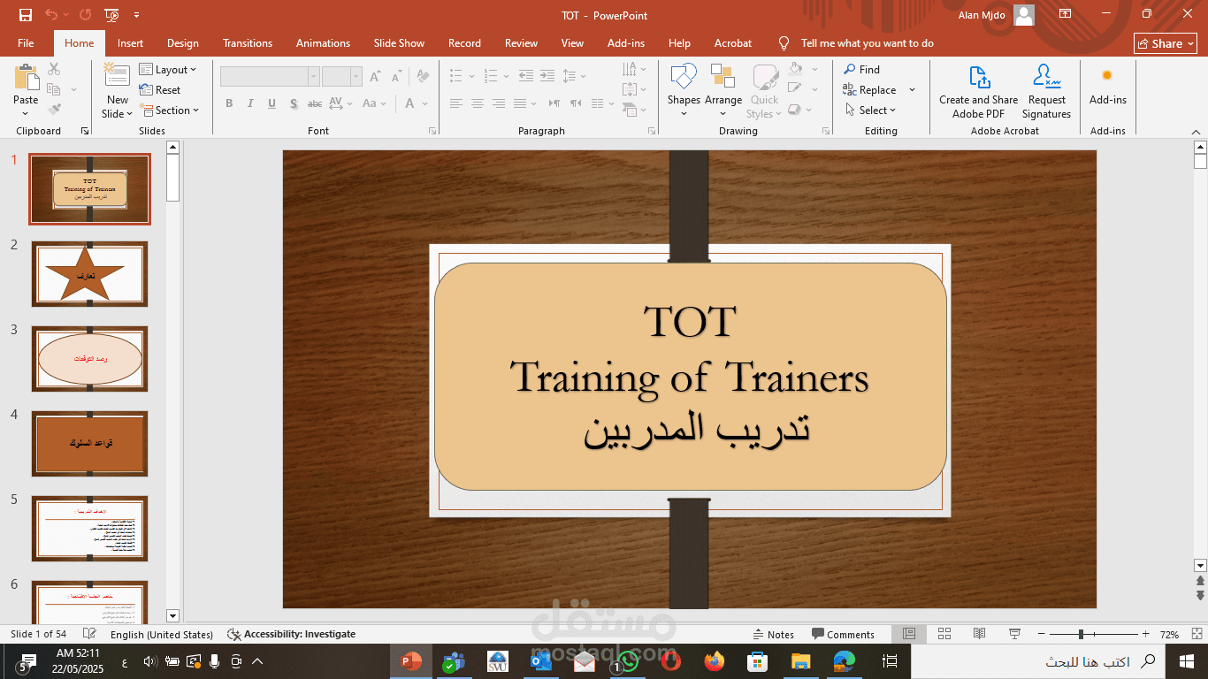Open Quick Styles gallery

coord(765,90)
